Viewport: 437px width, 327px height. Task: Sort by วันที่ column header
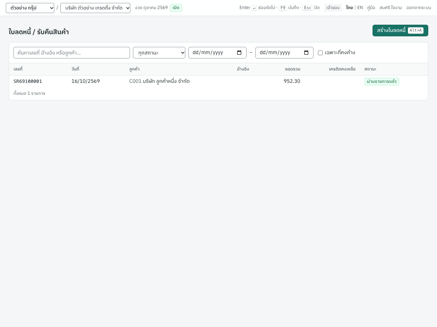(x=75, y=69)
